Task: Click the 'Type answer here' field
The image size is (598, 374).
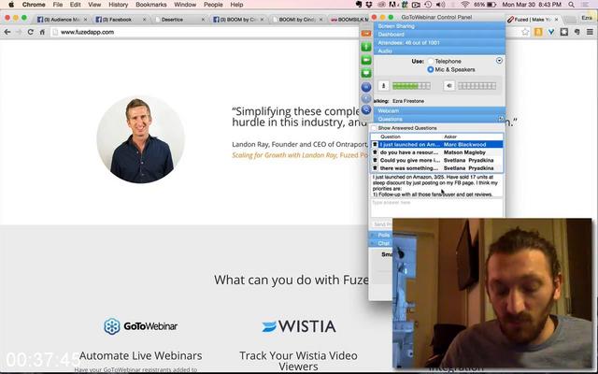Action: pyautogui.click(x=436, y=209)
